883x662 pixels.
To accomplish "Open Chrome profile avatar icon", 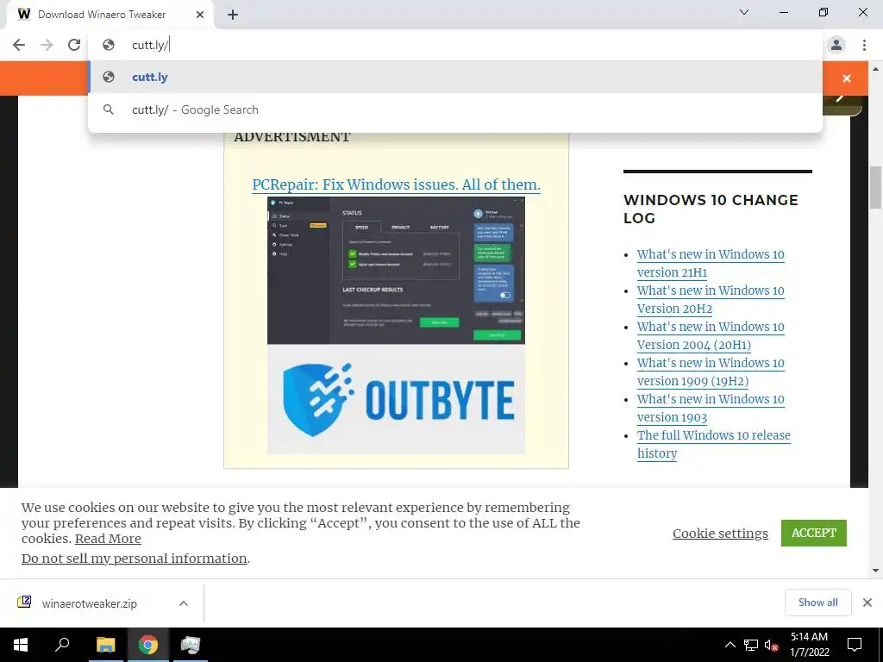I will click(836, 45).
